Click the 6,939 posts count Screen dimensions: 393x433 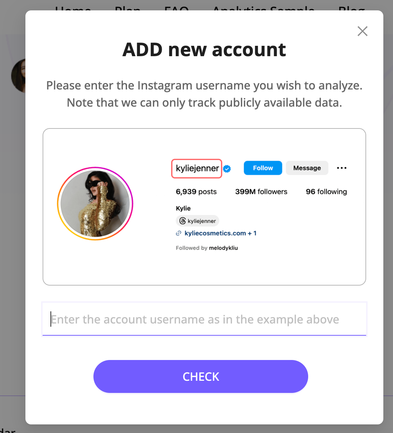tap(196, 192)
